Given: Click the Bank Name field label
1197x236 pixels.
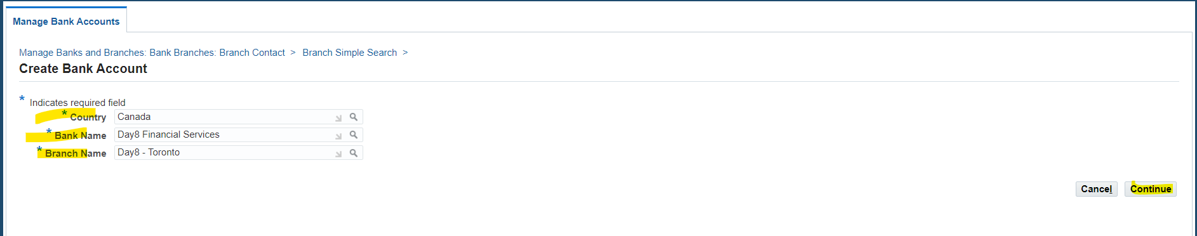Looking at the screenshot, I should [x=80, y=136].
